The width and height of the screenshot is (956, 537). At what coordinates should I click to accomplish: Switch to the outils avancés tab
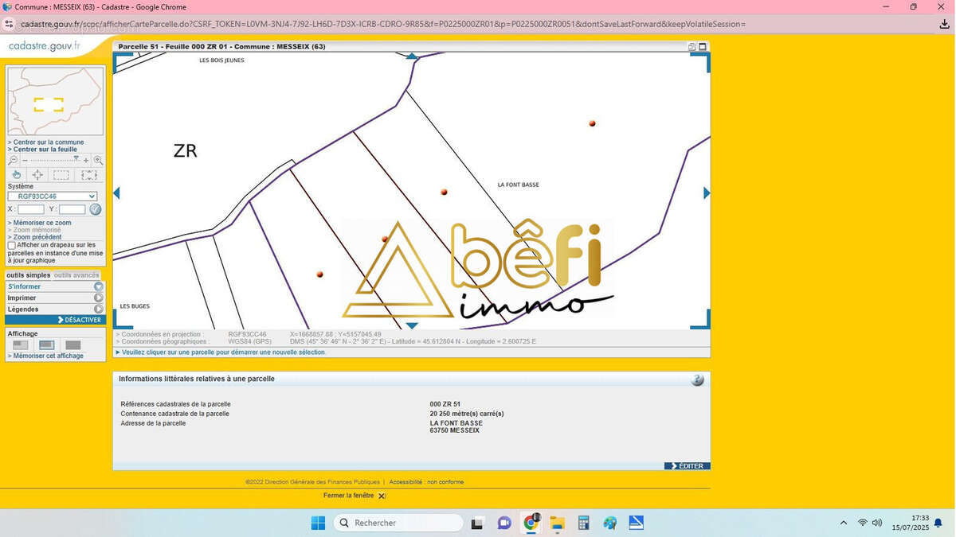point(76,275)
